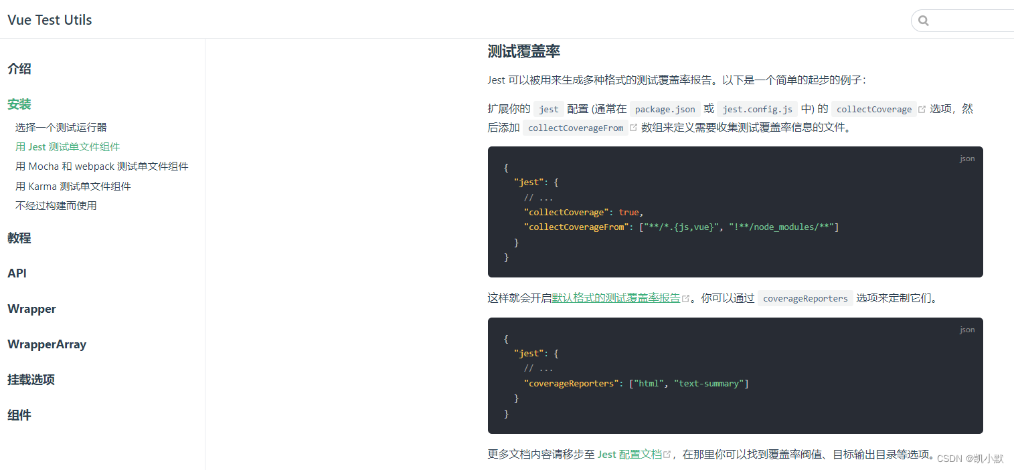Expand the API sidebar section
1014x470 pixels.
17,273
